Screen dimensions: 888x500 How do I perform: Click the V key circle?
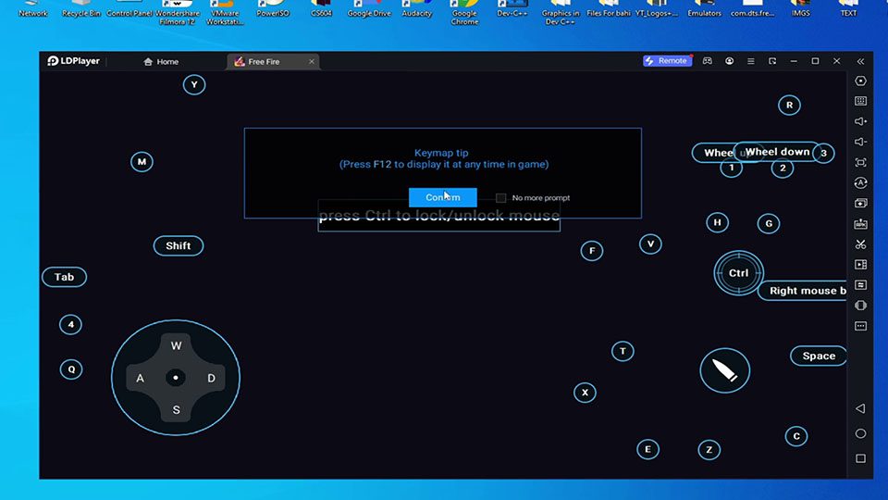650,244
